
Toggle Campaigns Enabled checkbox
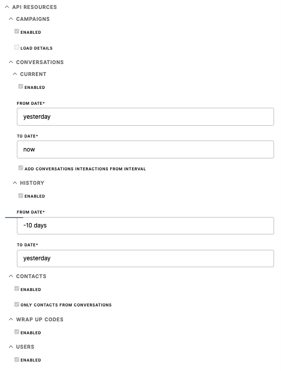coord(17,31)
